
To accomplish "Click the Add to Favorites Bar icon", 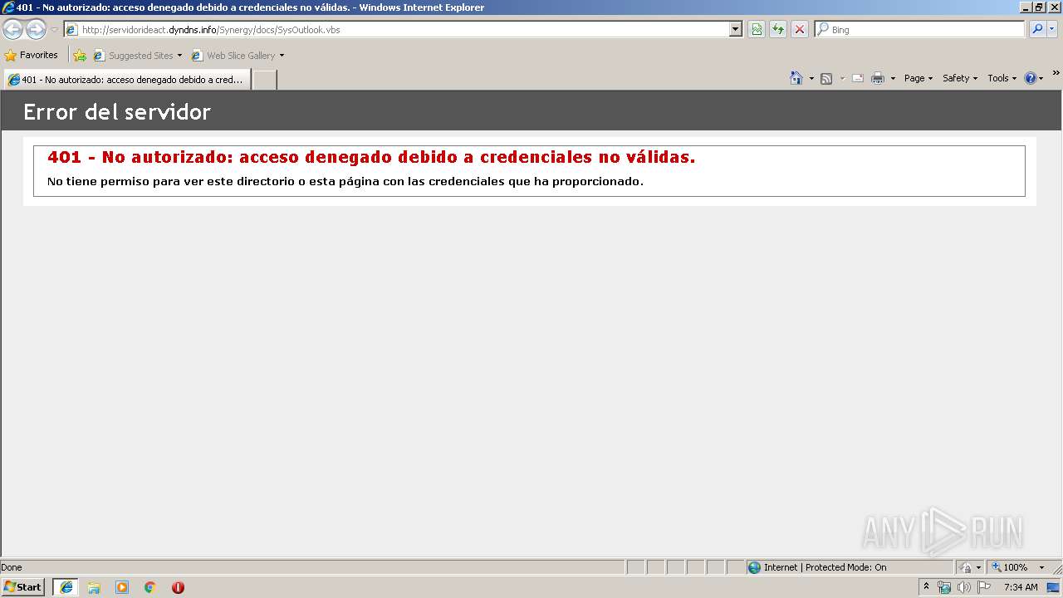I will point(80,56).
